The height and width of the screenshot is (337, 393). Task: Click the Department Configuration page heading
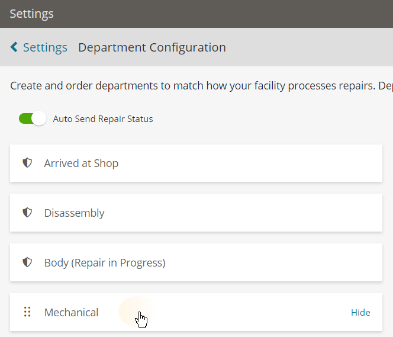click(152, 47)
